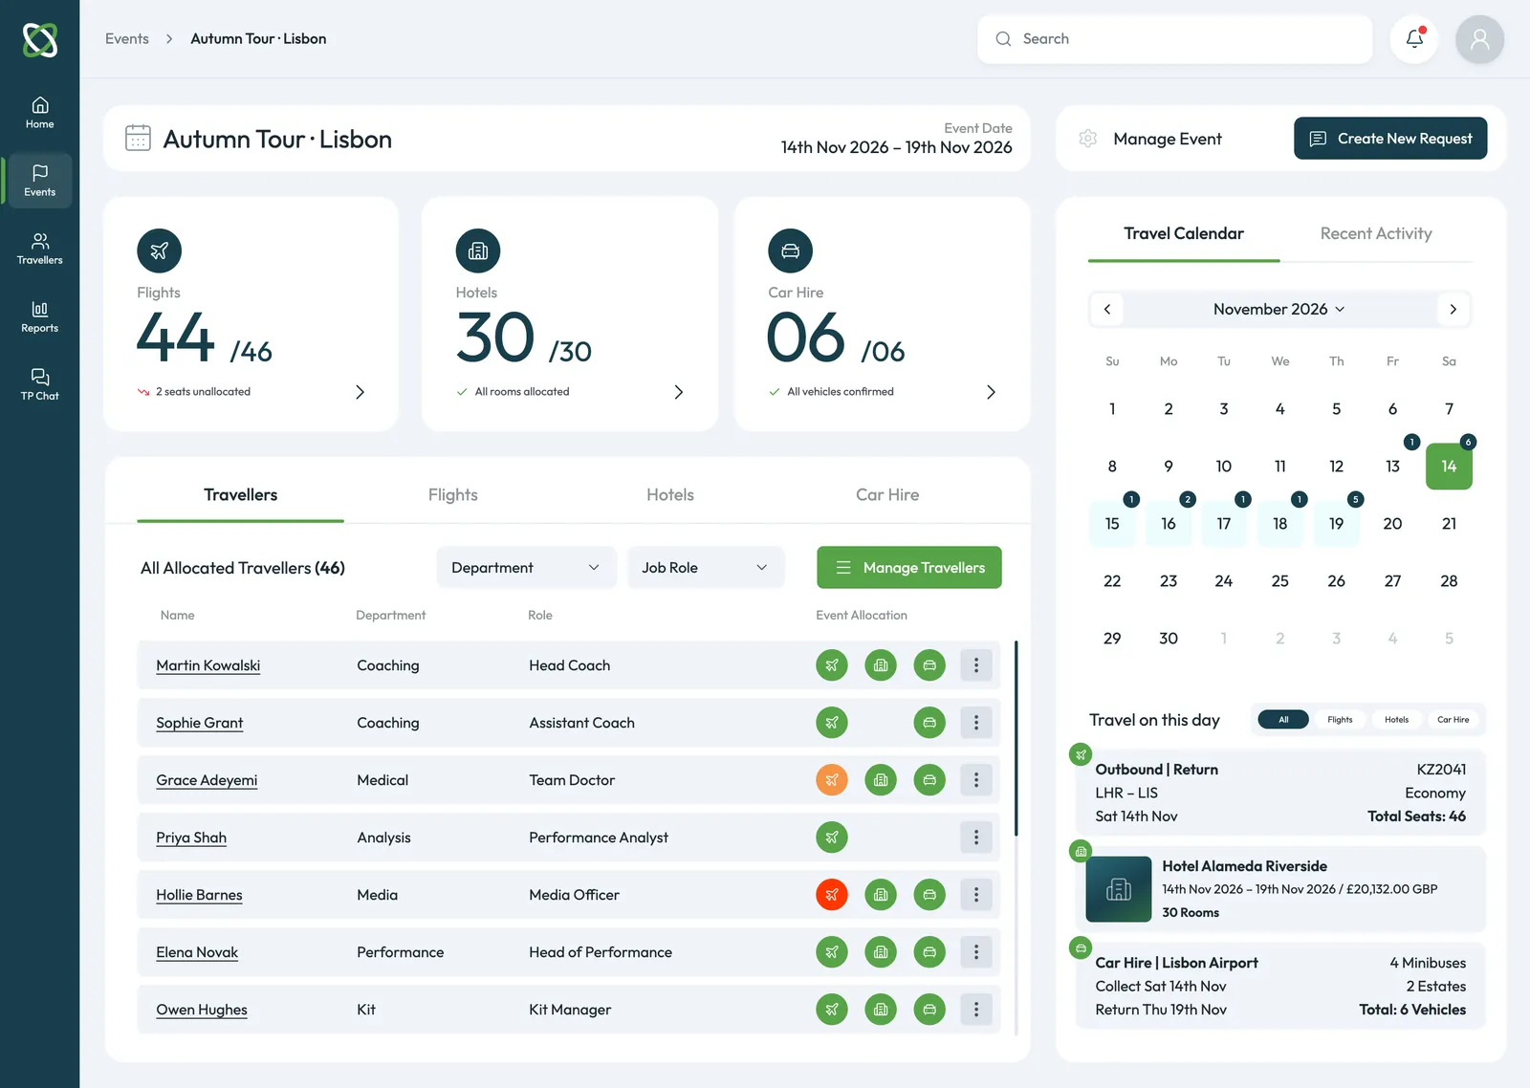
Task: Click Martin Kowalski's flight allocation icon
Action: 832,665
